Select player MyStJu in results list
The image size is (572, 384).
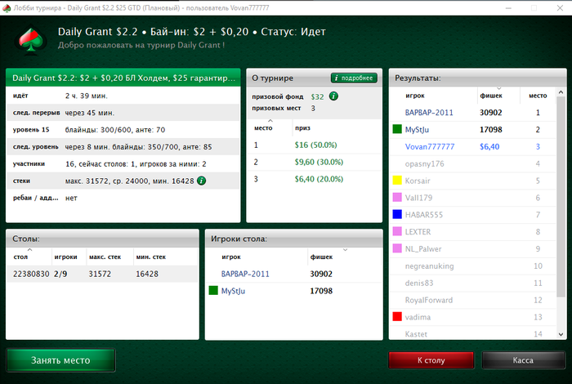pyautogui.click(x=417, y=129)
